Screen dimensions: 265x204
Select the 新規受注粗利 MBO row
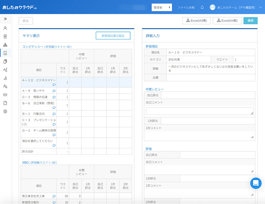(77, 202)
